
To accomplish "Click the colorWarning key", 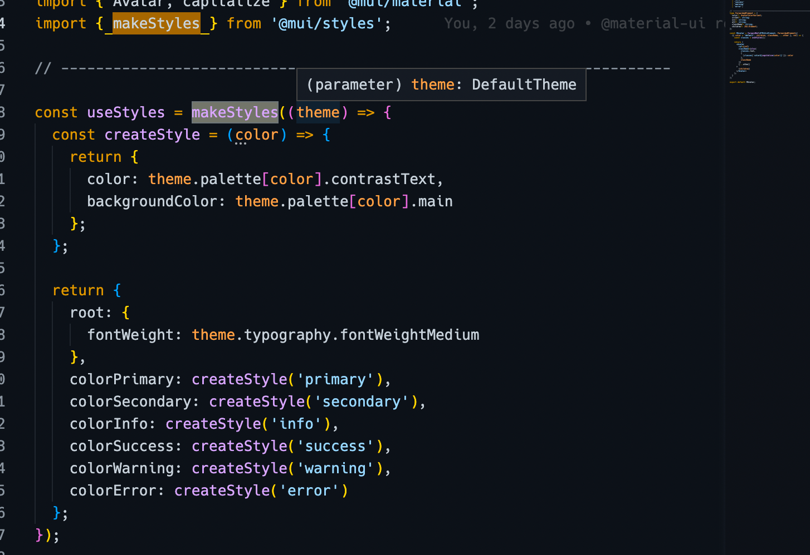I will click(121, 468).
